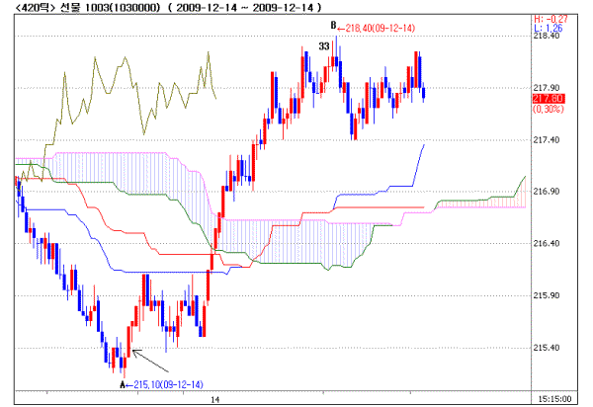Image resolution: width=593 pixels, height=407 pixels.
Task: Click the (0.30%) change percentage label
Action: (548, 110)
